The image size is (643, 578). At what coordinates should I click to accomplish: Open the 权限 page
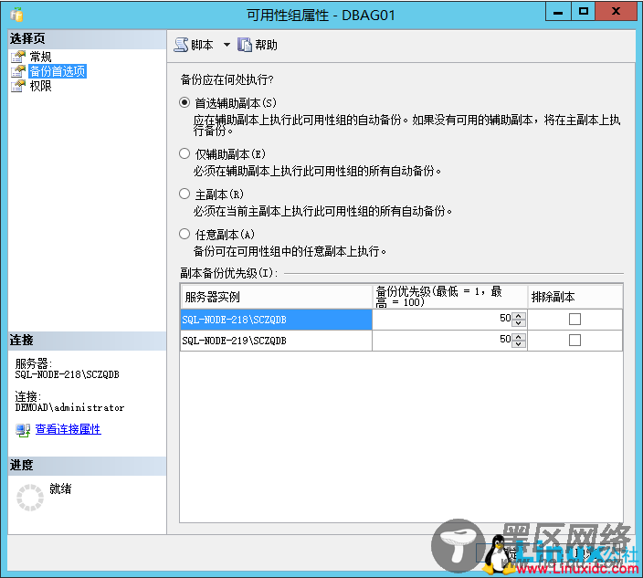(40, 86)
